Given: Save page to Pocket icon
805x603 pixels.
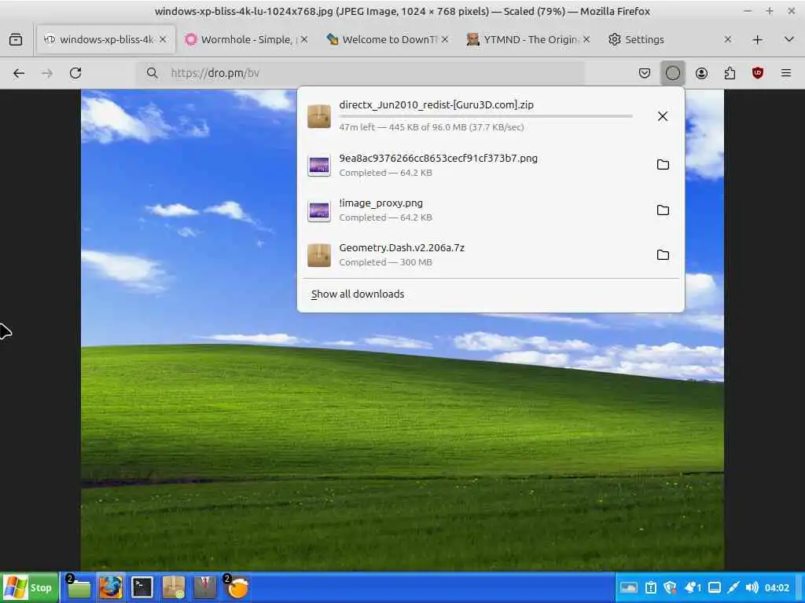Looking at the screenshot, I should tap(645, 73).
